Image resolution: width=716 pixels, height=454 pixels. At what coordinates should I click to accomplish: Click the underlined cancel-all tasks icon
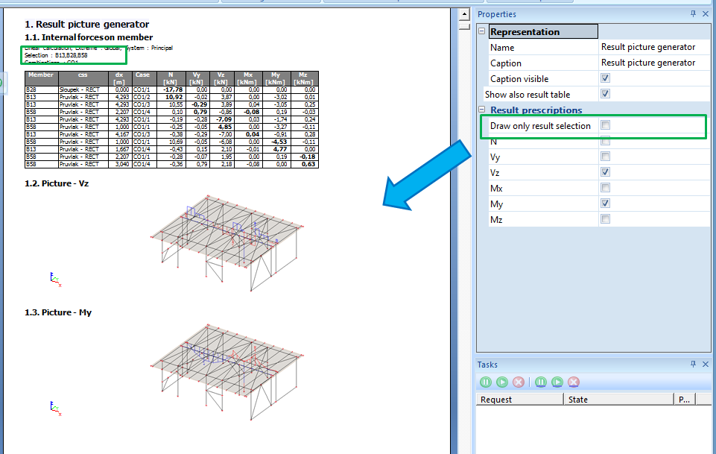pyautogui.click(x=574, y=382)
